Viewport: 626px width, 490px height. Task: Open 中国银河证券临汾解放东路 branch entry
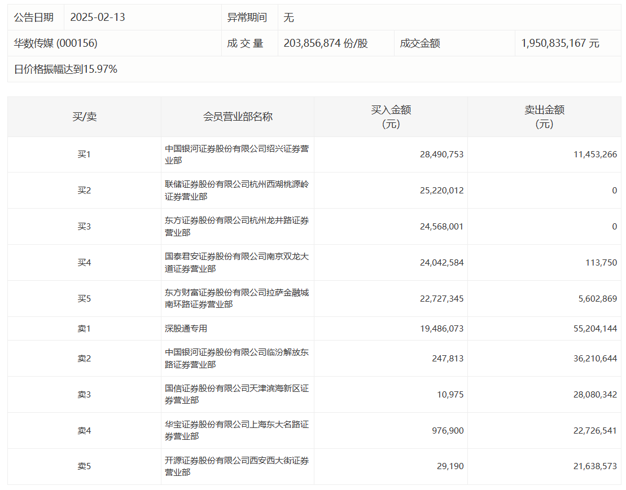coord(237,359)
